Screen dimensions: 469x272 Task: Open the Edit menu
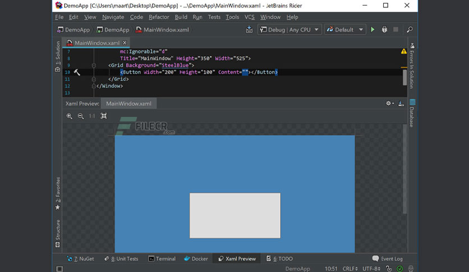[x=73, y=17]
